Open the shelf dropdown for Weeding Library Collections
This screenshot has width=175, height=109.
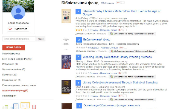(132, 77)
